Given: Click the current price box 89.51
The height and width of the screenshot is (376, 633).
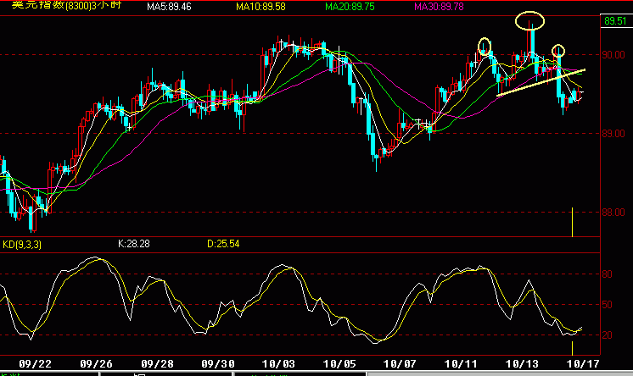Looking at the screenshot, I should point(616,21).
